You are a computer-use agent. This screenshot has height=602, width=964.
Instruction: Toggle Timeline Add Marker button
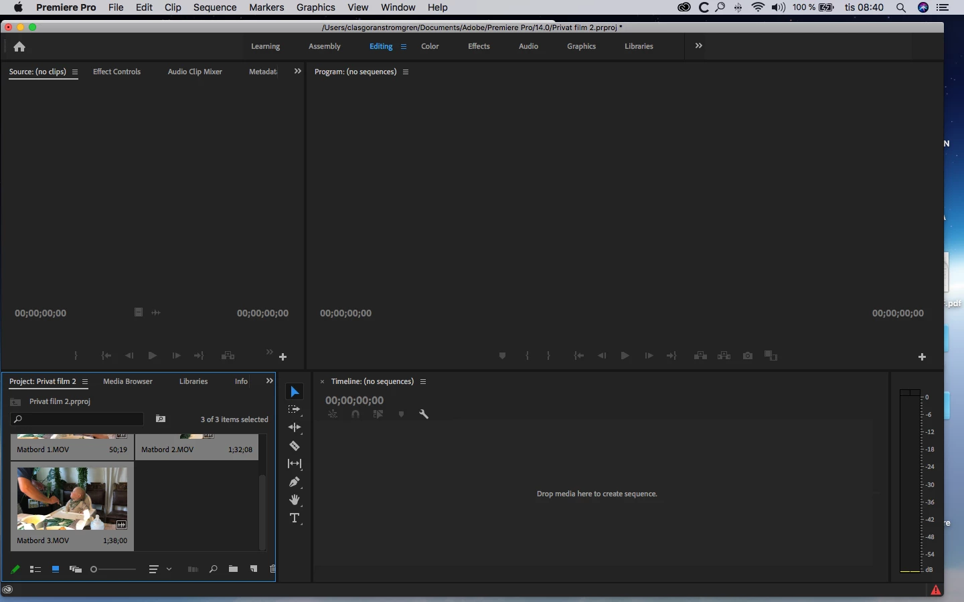[402, 414]
